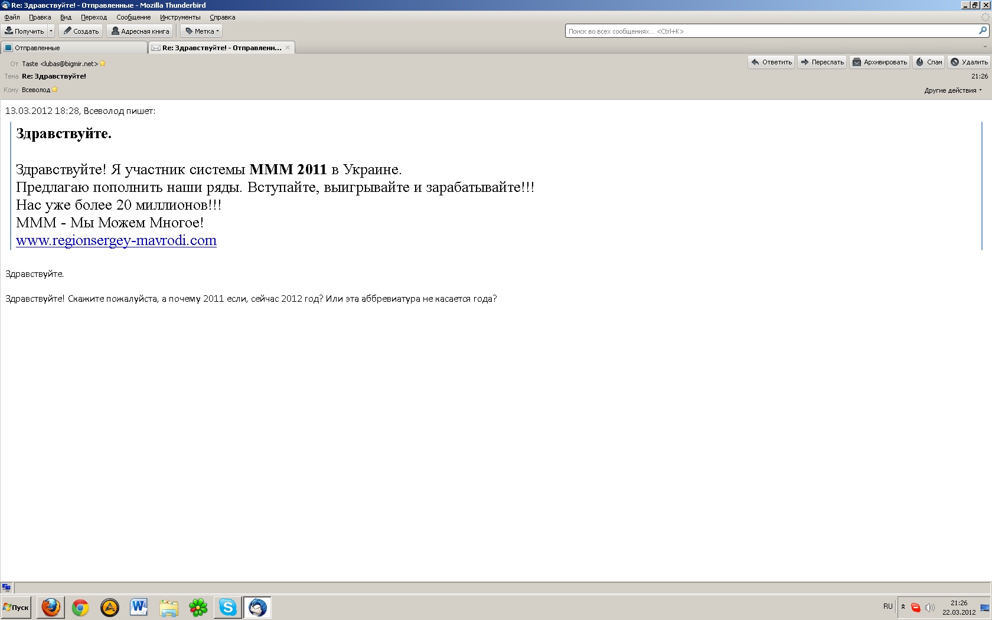Open the www.regionsergey-mavrodi.com link
The width and height of the screenshot is (992, 620).
click(116, 240)
